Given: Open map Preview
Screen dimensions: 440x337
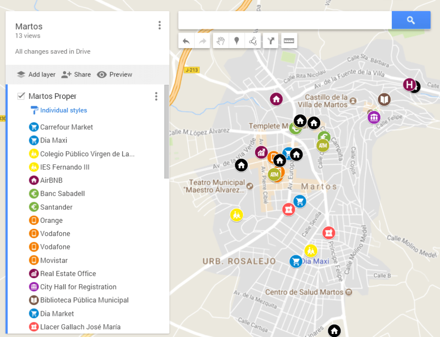Looking at the screenshot, I should [x=115, y=75].
